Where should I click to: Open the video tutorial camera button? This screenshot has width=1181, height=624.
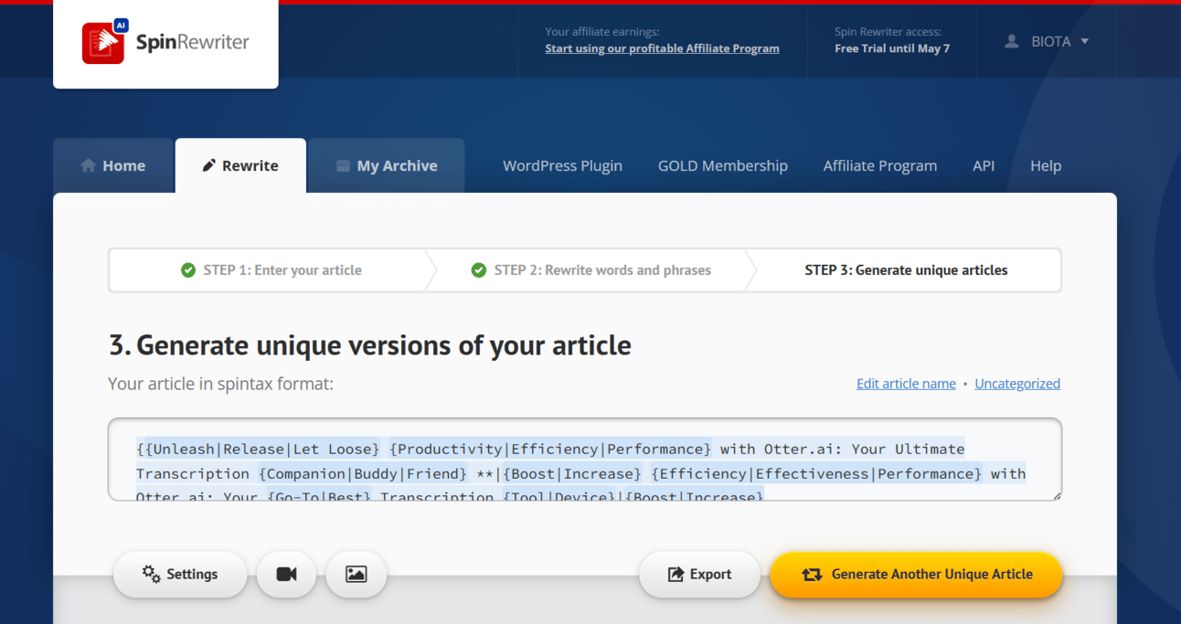pos(287,574)
